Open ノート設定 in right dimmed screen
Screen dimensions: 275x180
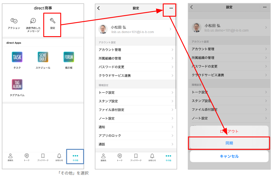pyautogui.click(x=229, y=118)
